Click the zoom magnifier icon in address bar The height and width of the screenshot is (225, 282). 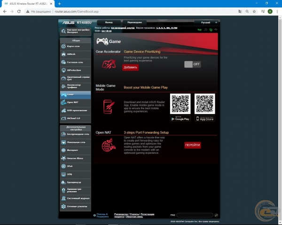247,11
